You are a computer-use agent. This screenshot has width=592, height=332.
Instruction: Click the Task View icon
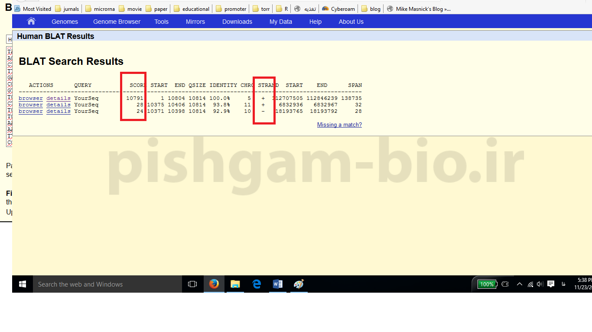pyautogui.click(x=192, y=284)
